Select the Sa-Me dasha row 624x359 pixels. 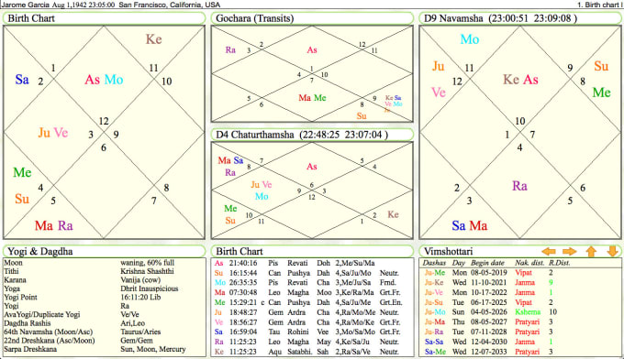tap(521, 352)
